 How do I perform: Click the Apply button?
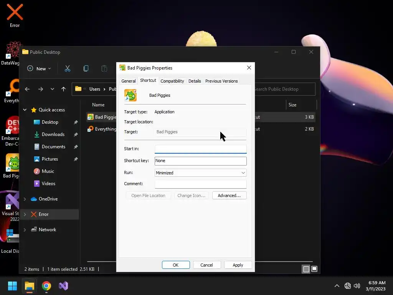[238, 265]
